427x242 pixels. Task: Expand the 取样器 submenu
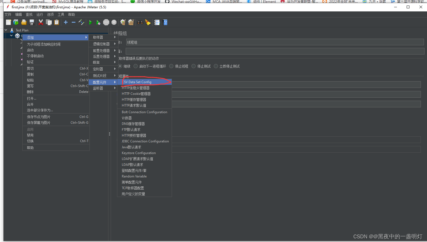tap(103, 37)
